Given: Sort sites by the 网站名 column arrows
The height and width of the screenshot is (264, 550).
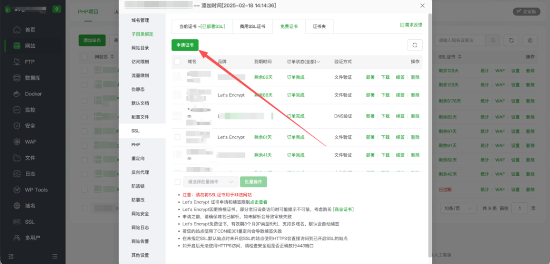Looking at the screenshot, I should click(x=112, y=56).
